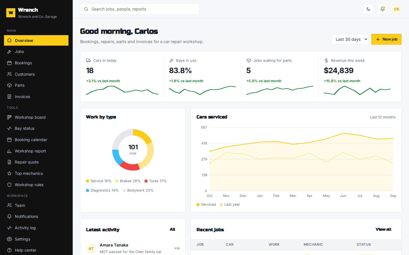
Task: Click the 101 total donut chart
Action: tap(133, 150)
